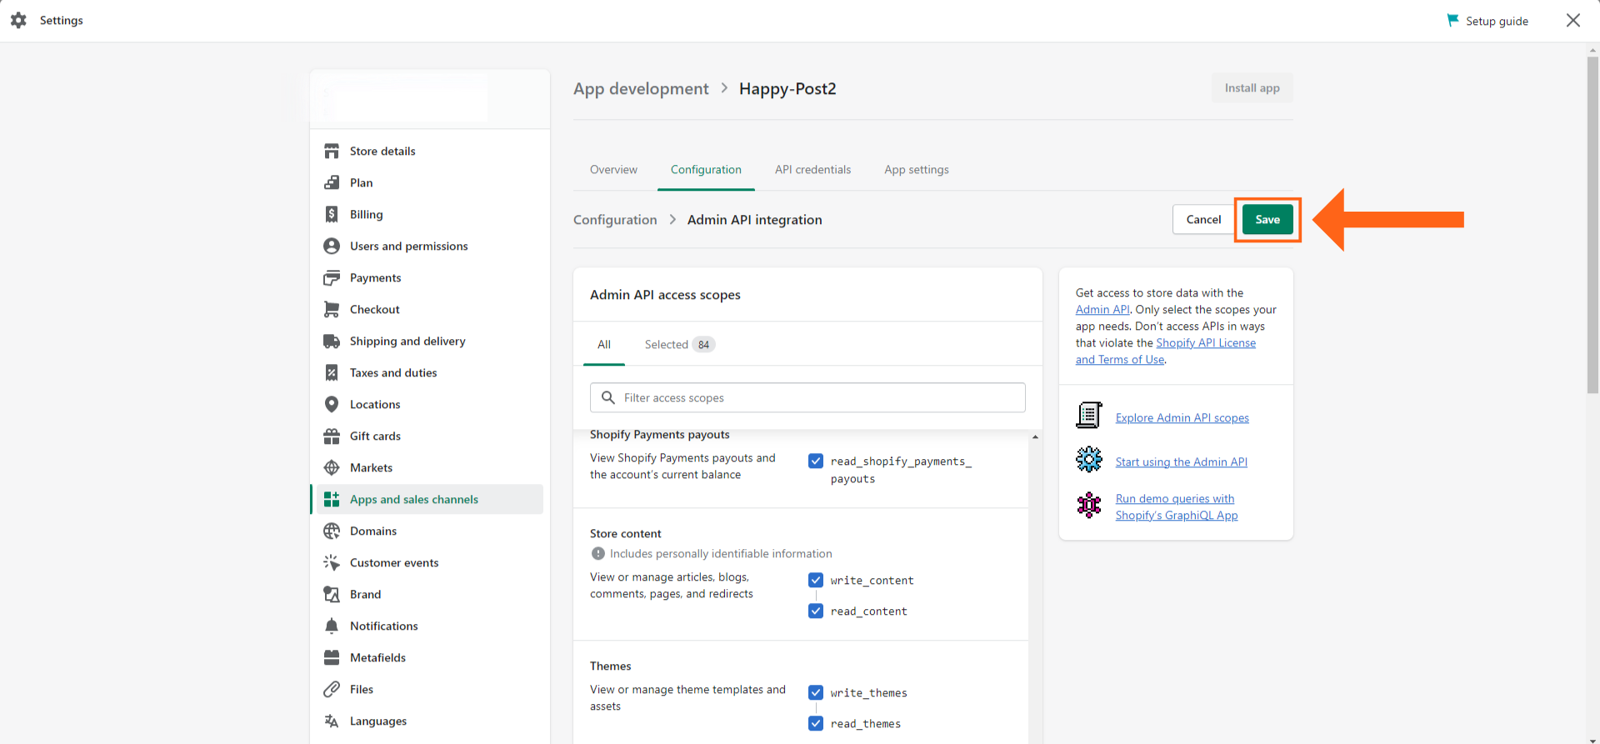The height and width of the screenshot is (744, 1600).
Task: Uncheck the write_content scope checkbox
Action: (x=816, y=580)
